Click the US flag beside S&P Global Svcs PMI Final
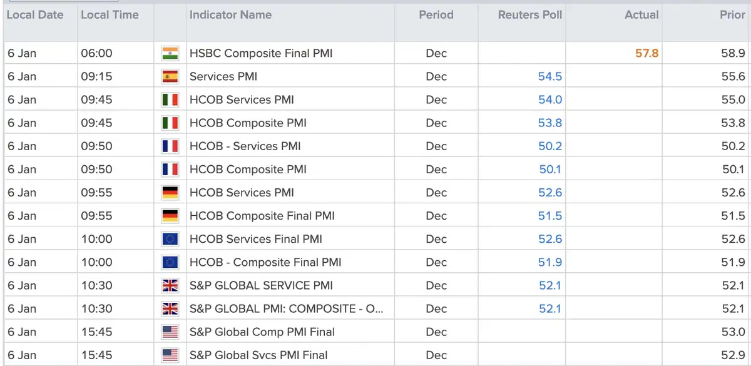Image resolution: width=751 pixels, height=366 pixels. coord(170,354)
